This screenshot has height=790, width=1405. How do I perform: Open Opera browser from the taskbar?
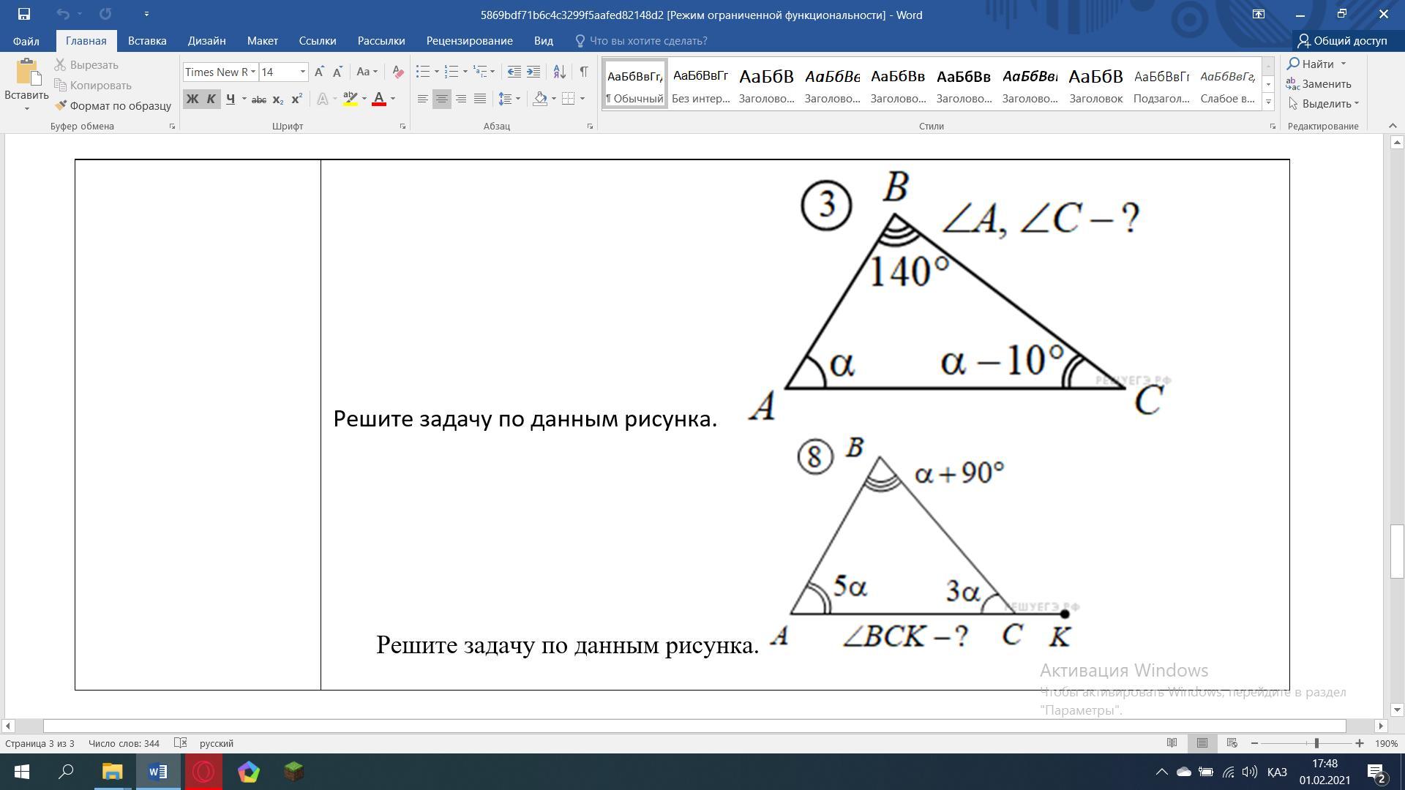(x=203, y=772)
